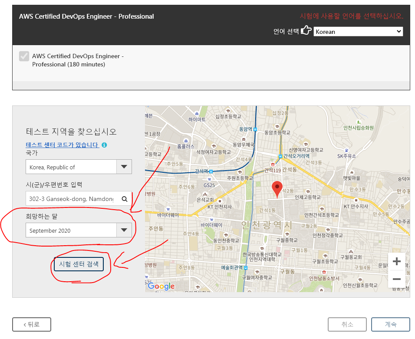Click the 동인천중학교 school marker
415x339 pixels.
pyautogui.click(x=226, y=235)
